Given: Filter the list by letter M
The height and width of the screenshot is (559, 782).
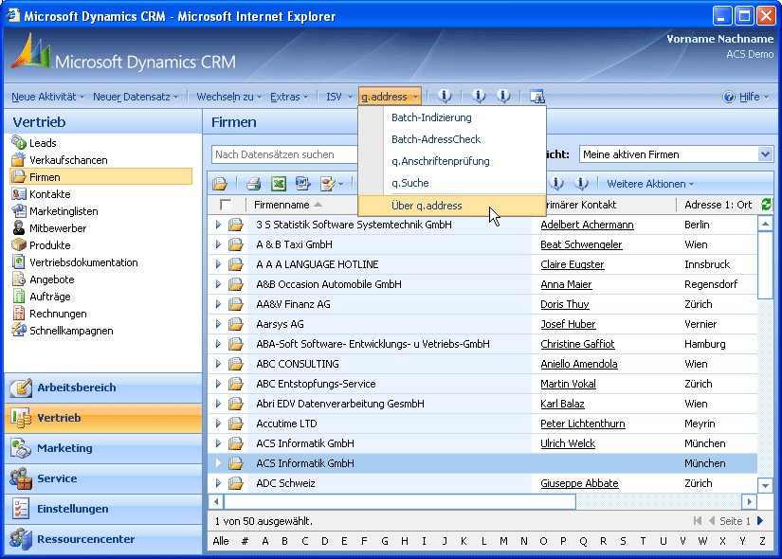Looking at the screenshot, I should click(x=503, y=541).
